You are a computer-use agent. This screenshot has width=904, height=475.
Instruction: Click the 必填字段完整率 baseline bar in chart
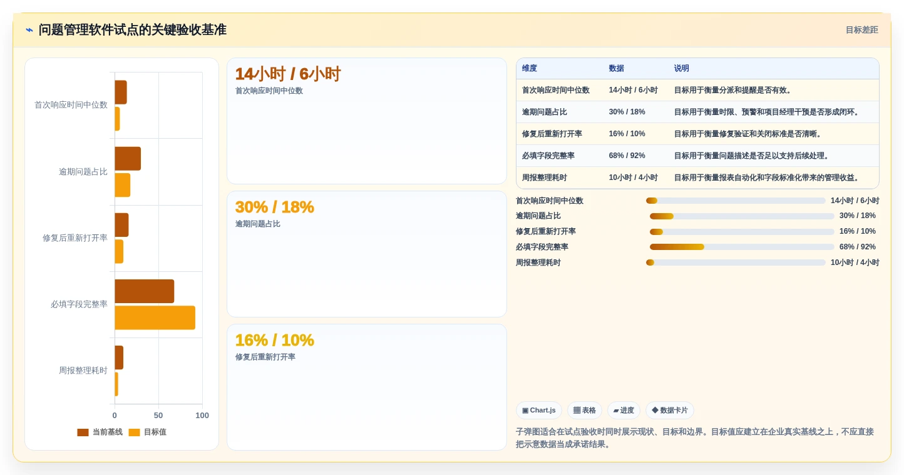tap(144, 291)
